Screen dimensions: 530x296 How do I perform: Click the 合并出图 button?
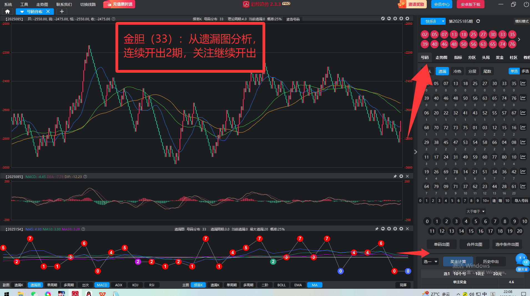(x=475, y=244)
